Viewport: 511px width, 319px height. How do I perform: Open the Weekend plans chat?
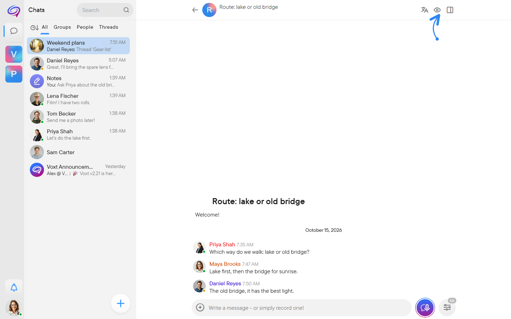[x=78, y=46]
